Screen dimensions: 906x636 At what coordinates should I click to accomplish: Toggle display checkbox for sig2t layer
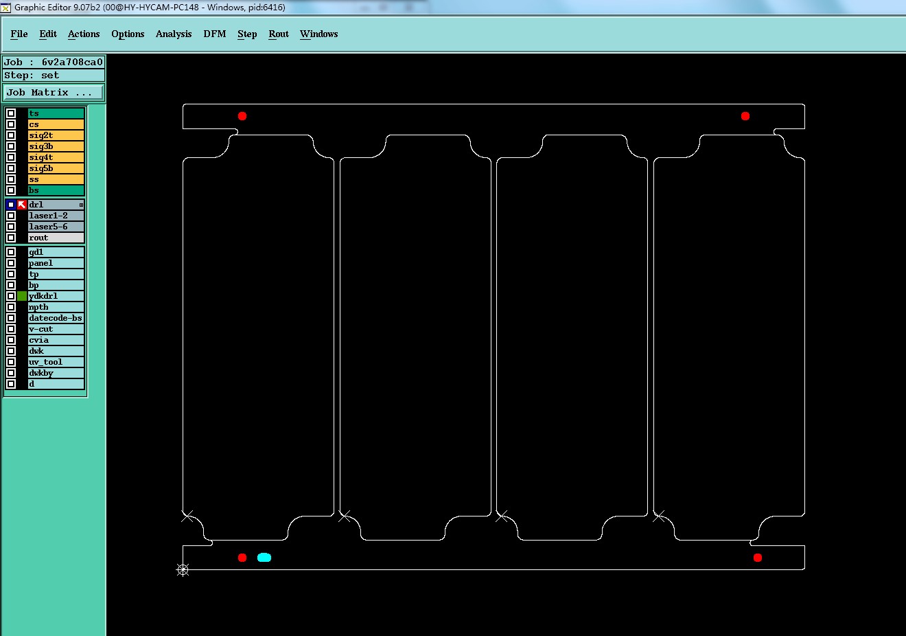pyautogui.click(x=11, y=135)
